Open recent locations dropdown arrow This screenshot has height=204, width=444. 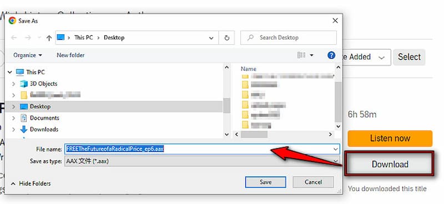click(x=39, y=38)
